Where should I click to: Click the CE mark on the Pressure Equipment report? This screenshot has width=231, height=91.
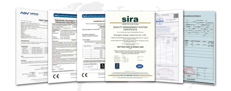[x=56, y=76]
